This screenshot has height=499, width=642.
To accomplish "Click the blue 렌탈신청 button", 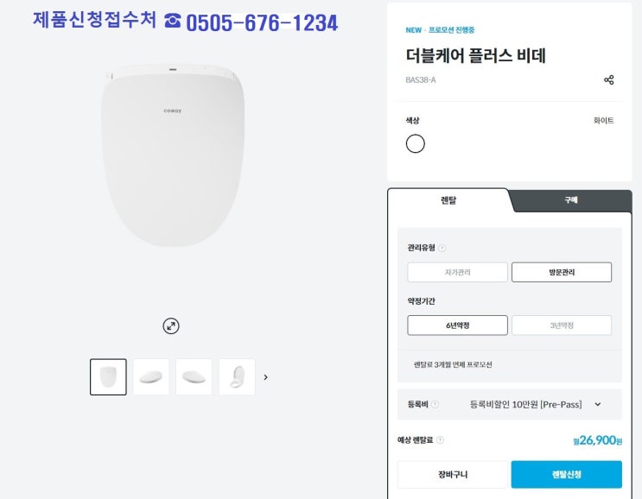I will coord(566,475).
